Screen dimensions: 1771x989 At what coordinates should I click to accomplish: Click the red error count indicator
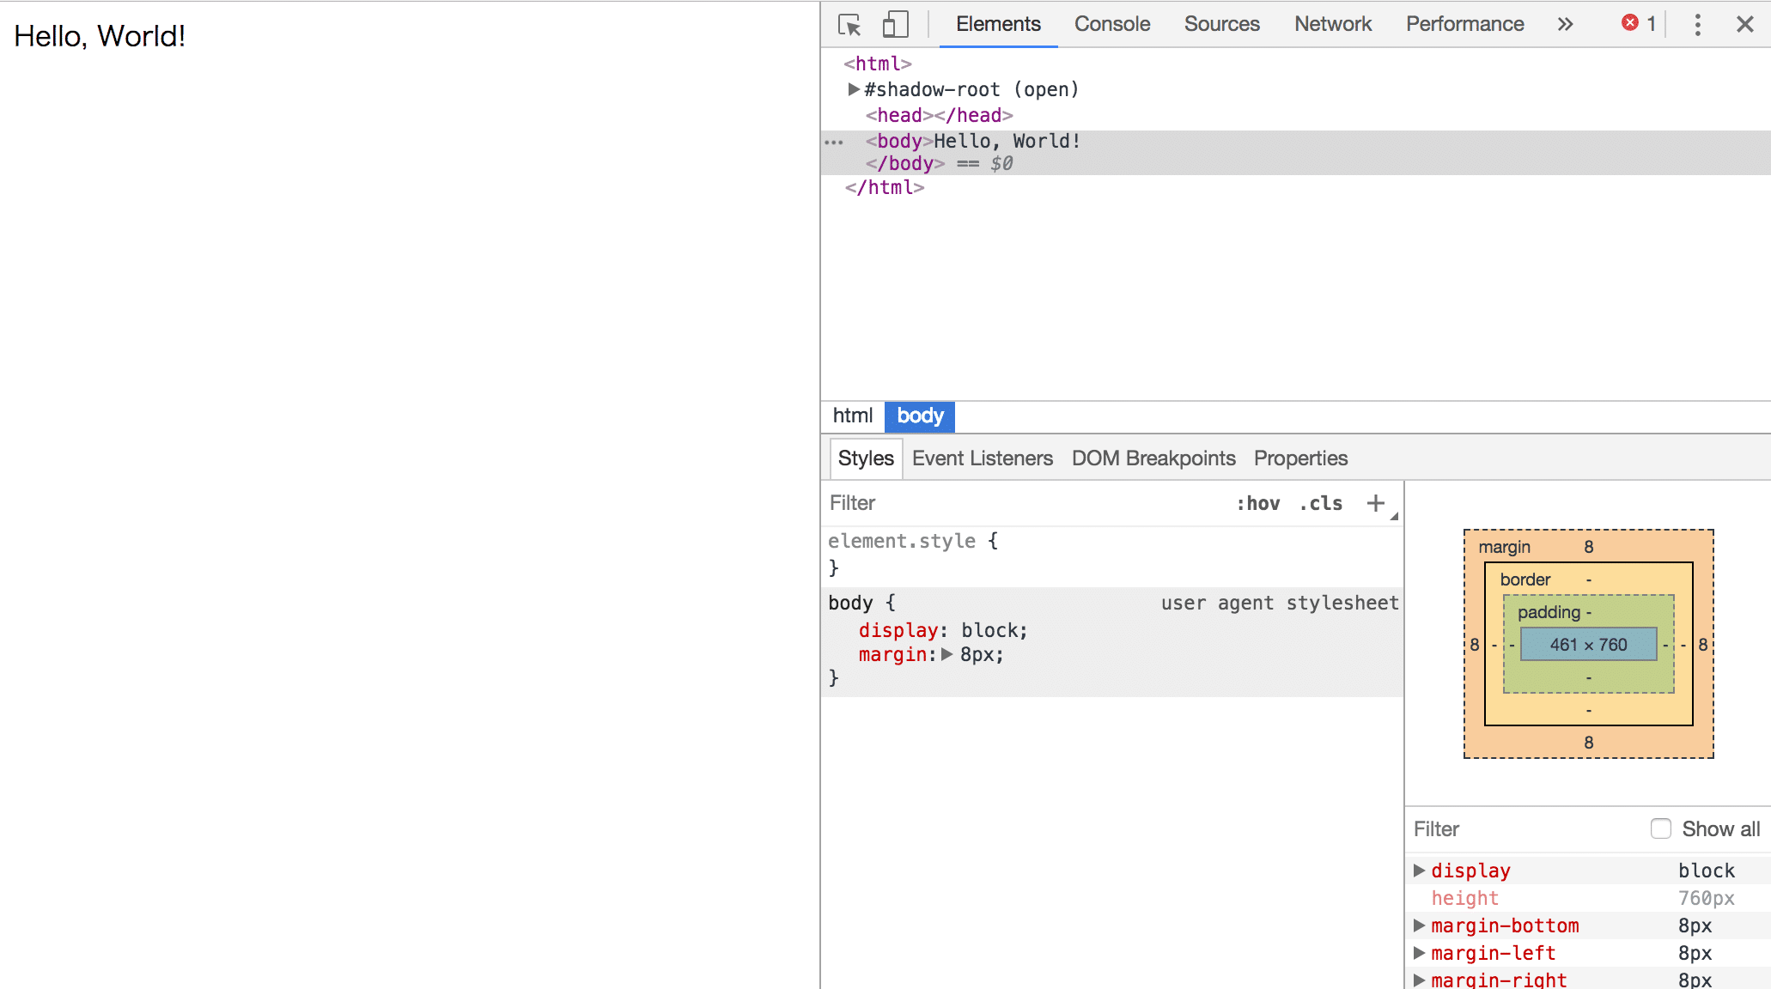pos(1639,24)
